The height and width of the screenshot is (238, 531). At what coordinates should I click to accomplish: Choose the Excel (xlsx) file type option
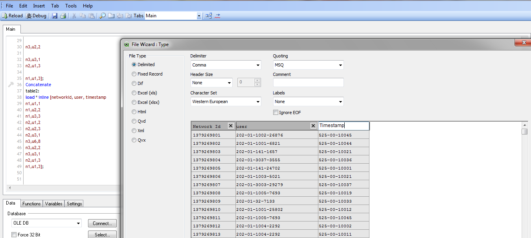134,102
